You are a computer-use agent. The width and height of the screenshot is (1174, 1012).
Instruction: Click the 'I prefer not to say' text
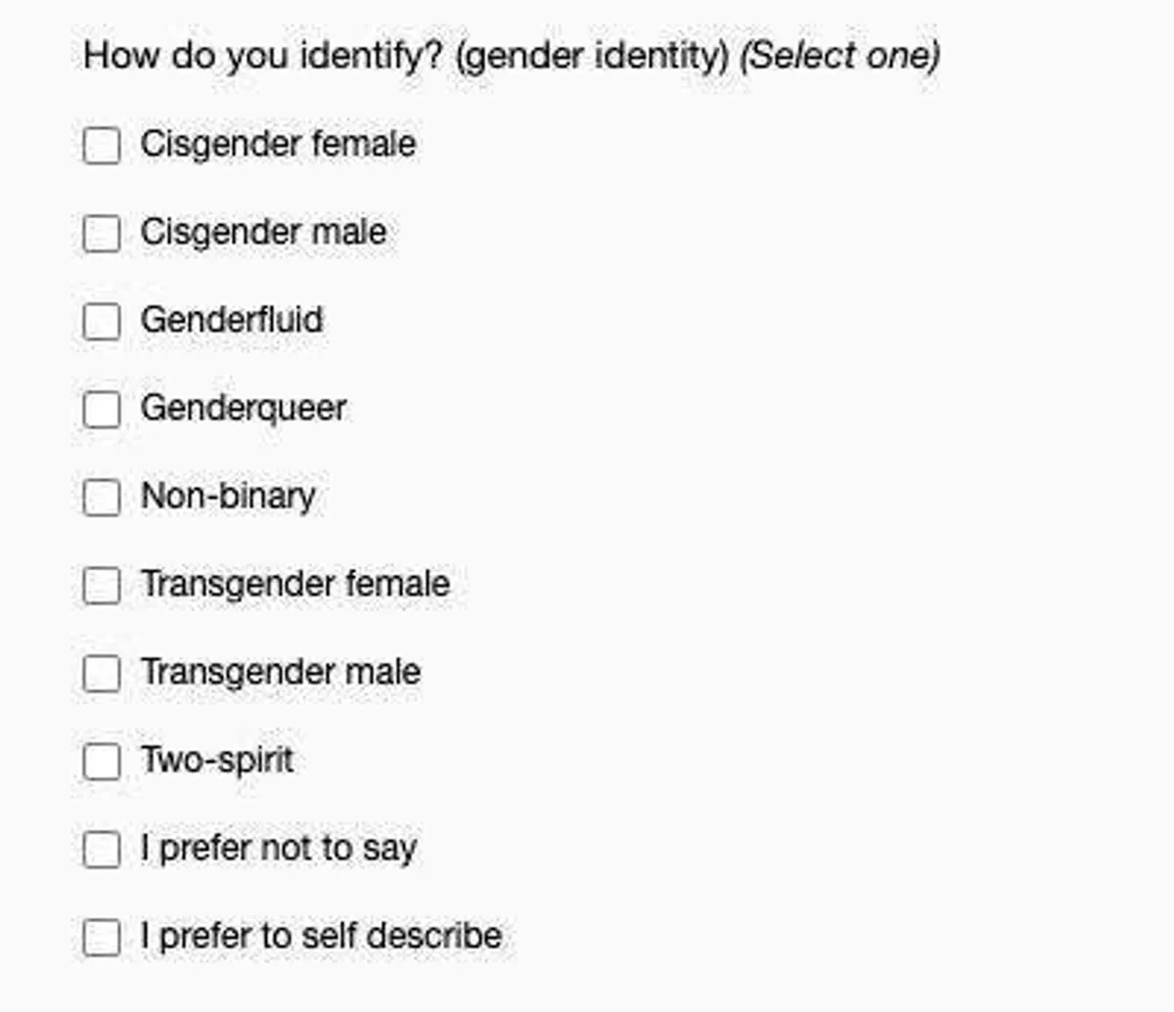click(x=279, y=849)
